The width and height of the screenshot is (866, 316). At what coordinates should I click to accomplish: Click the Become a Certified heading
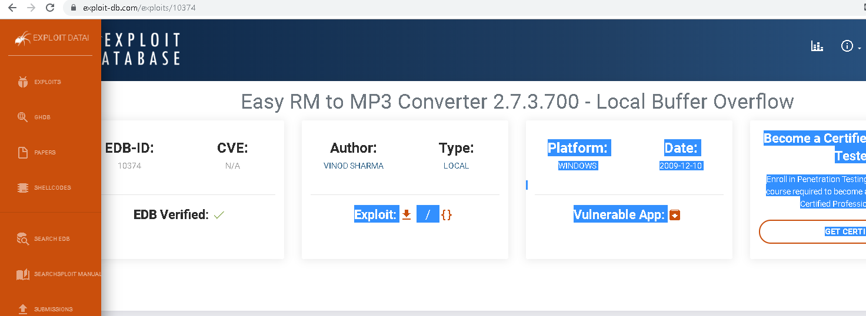(x=815, y=147)
